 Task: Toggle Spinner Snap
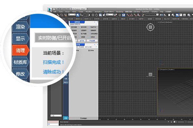pos(139,15)
